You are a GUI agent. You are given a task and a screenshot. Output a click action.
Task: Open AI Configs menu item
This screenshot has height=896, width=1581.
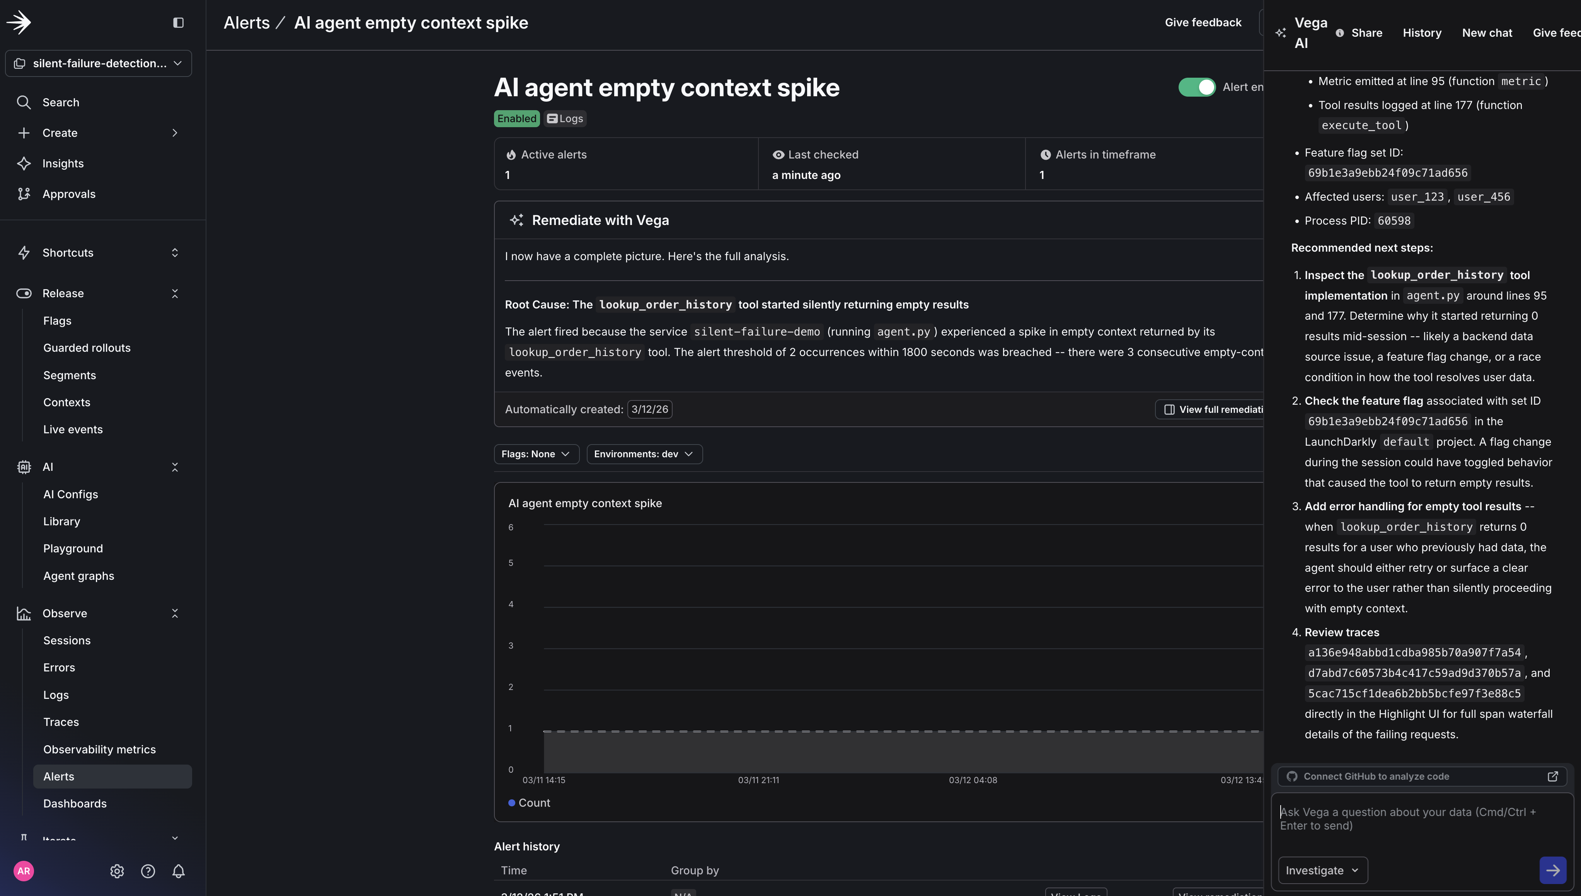coord(70,494)
